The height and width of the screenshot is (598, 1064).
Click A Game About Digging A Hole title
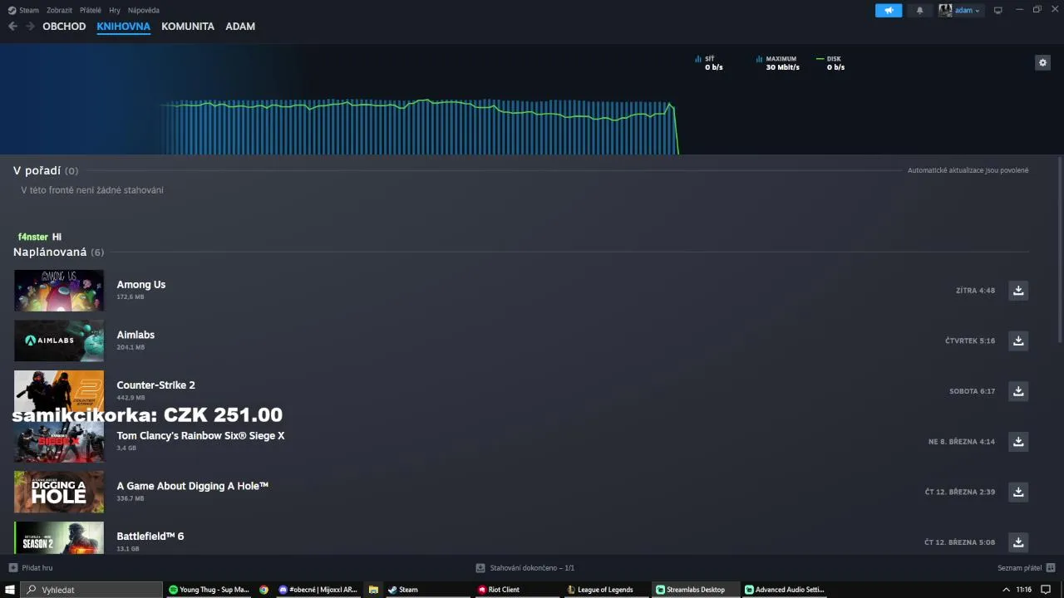192,486
